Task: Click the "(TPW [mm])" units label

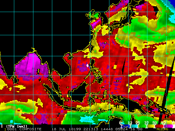Action: (17, 126)
